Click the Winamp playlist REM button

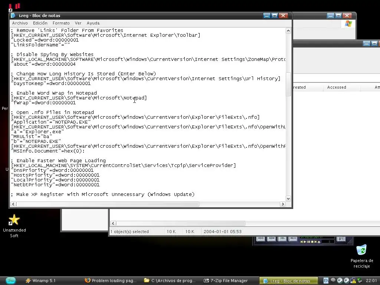[272, 239]
